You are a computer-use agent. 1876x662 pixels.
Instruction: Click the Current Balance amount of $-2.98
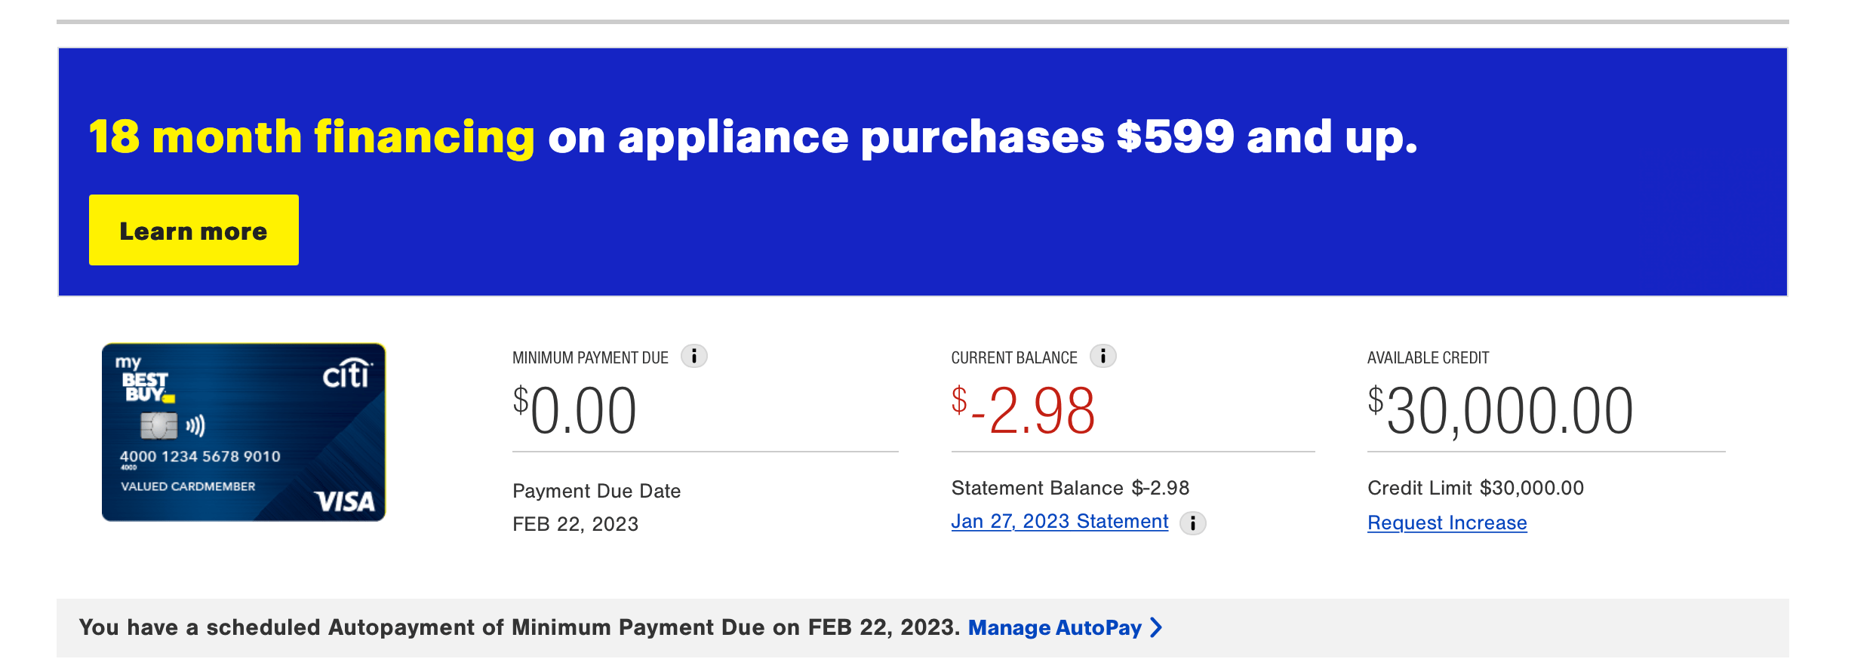pyautogui.click(x=1023, y=407)
